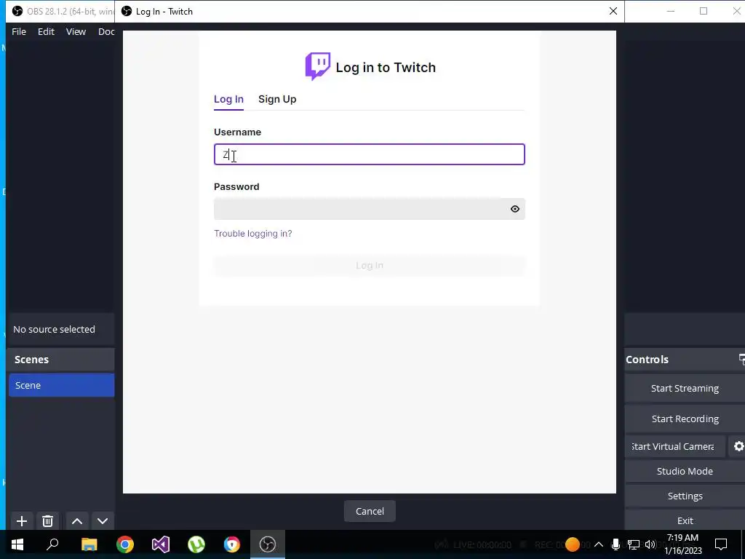Open the View menu in OBS

pos(76,31)
